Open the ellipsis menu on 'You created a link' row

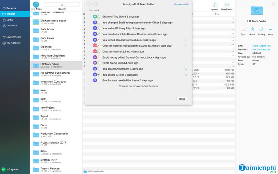[186, 34]
